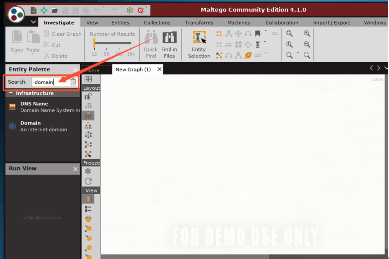Click the Quick Find button
Image resolution: width=389 pixels, height=259 pixels.
[x=151, y=45]
